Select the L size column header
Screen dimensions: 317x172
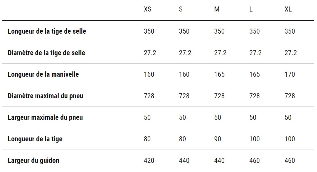pos(251,9)
